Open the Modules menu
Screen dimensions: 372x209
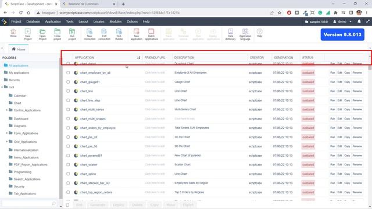pyautogui.click(x=116, y=21)
